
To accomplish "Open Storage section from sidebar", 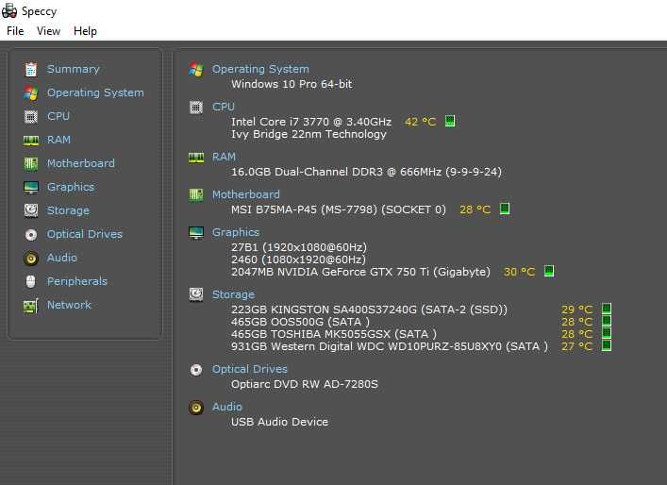I will click(x=68, y=210).
